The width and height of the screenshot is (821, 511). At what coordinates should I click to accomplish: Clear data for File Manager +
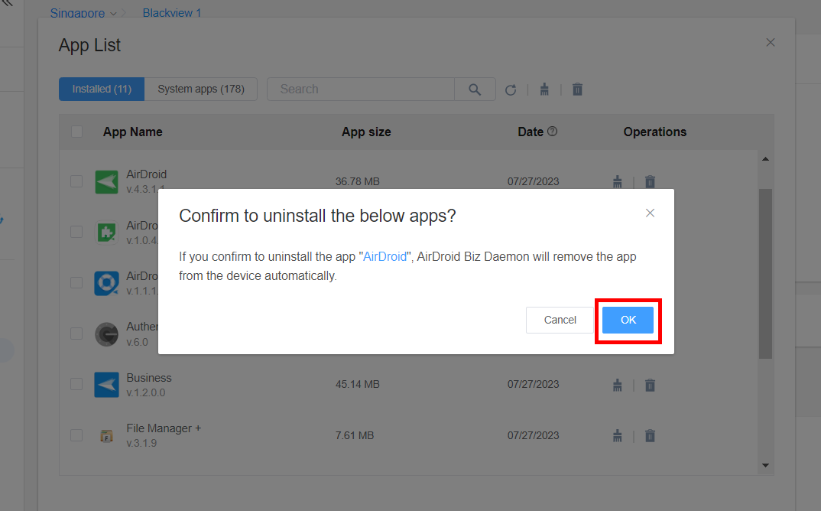[618, 435]
